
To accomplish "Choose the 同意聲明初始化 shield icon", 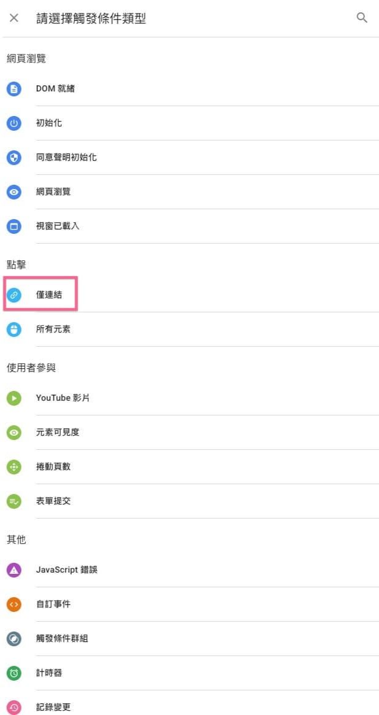I will (x=14, y=157).
